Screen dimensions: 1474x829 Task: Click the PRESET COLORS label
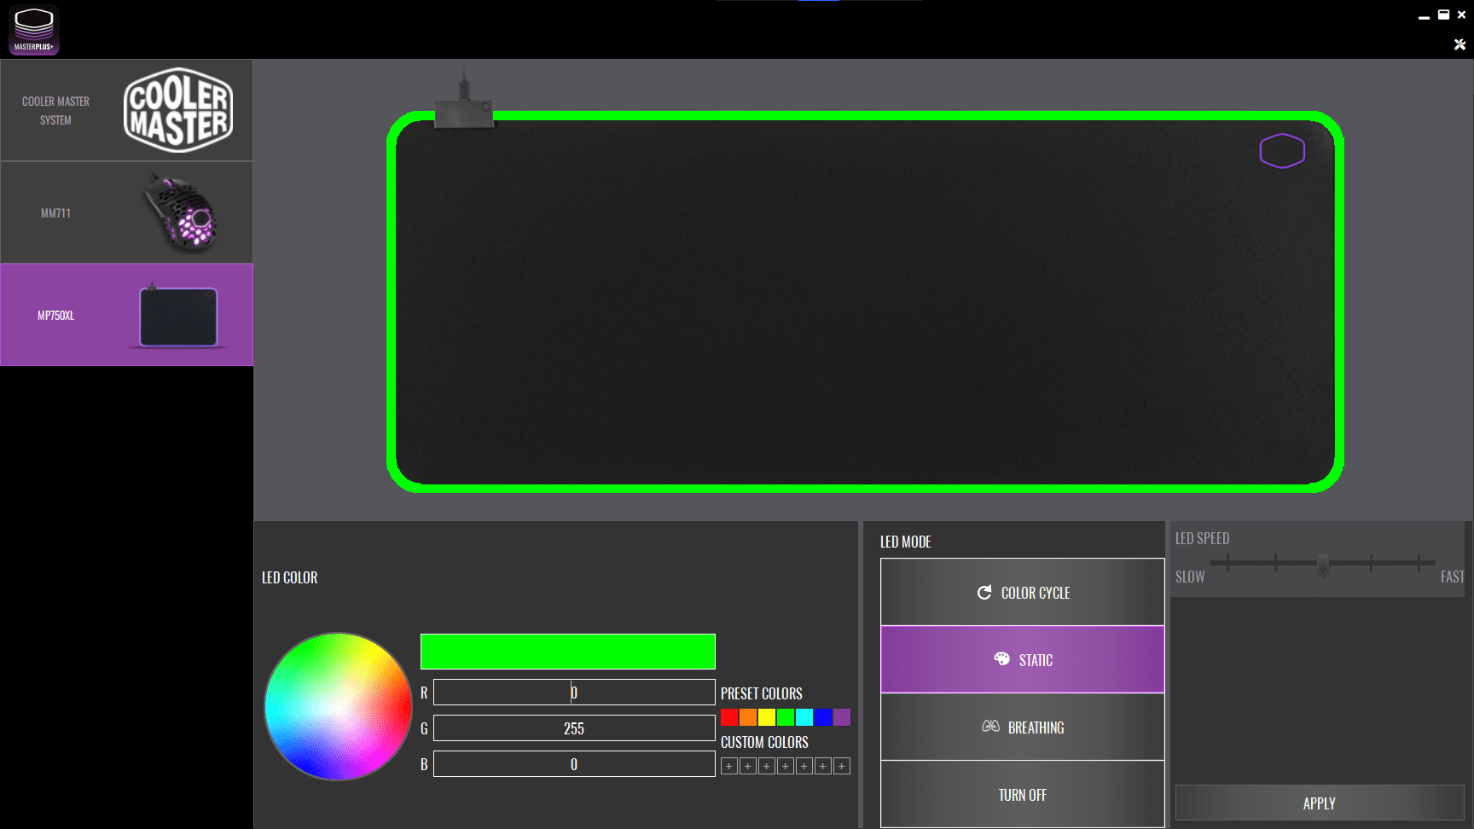(x=762, y=693)
